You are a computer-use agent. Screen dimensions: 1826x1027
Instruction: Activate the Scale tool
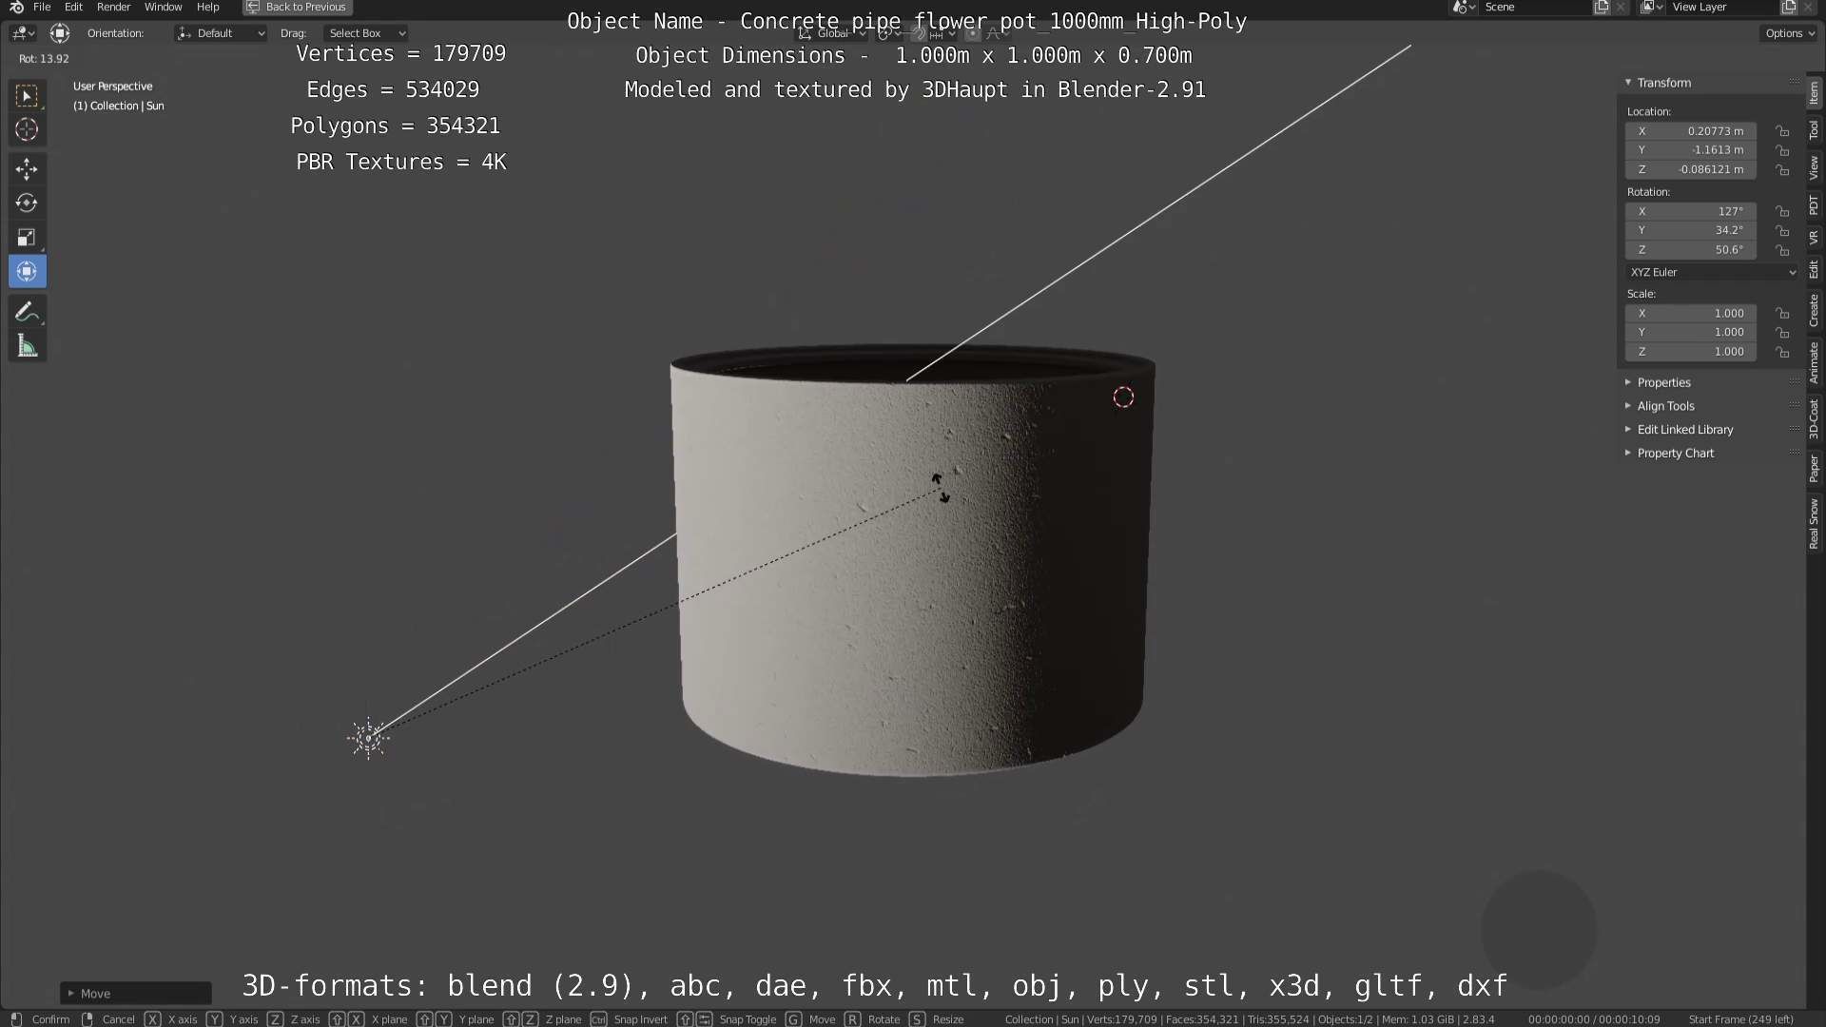(x=27, y=238)
